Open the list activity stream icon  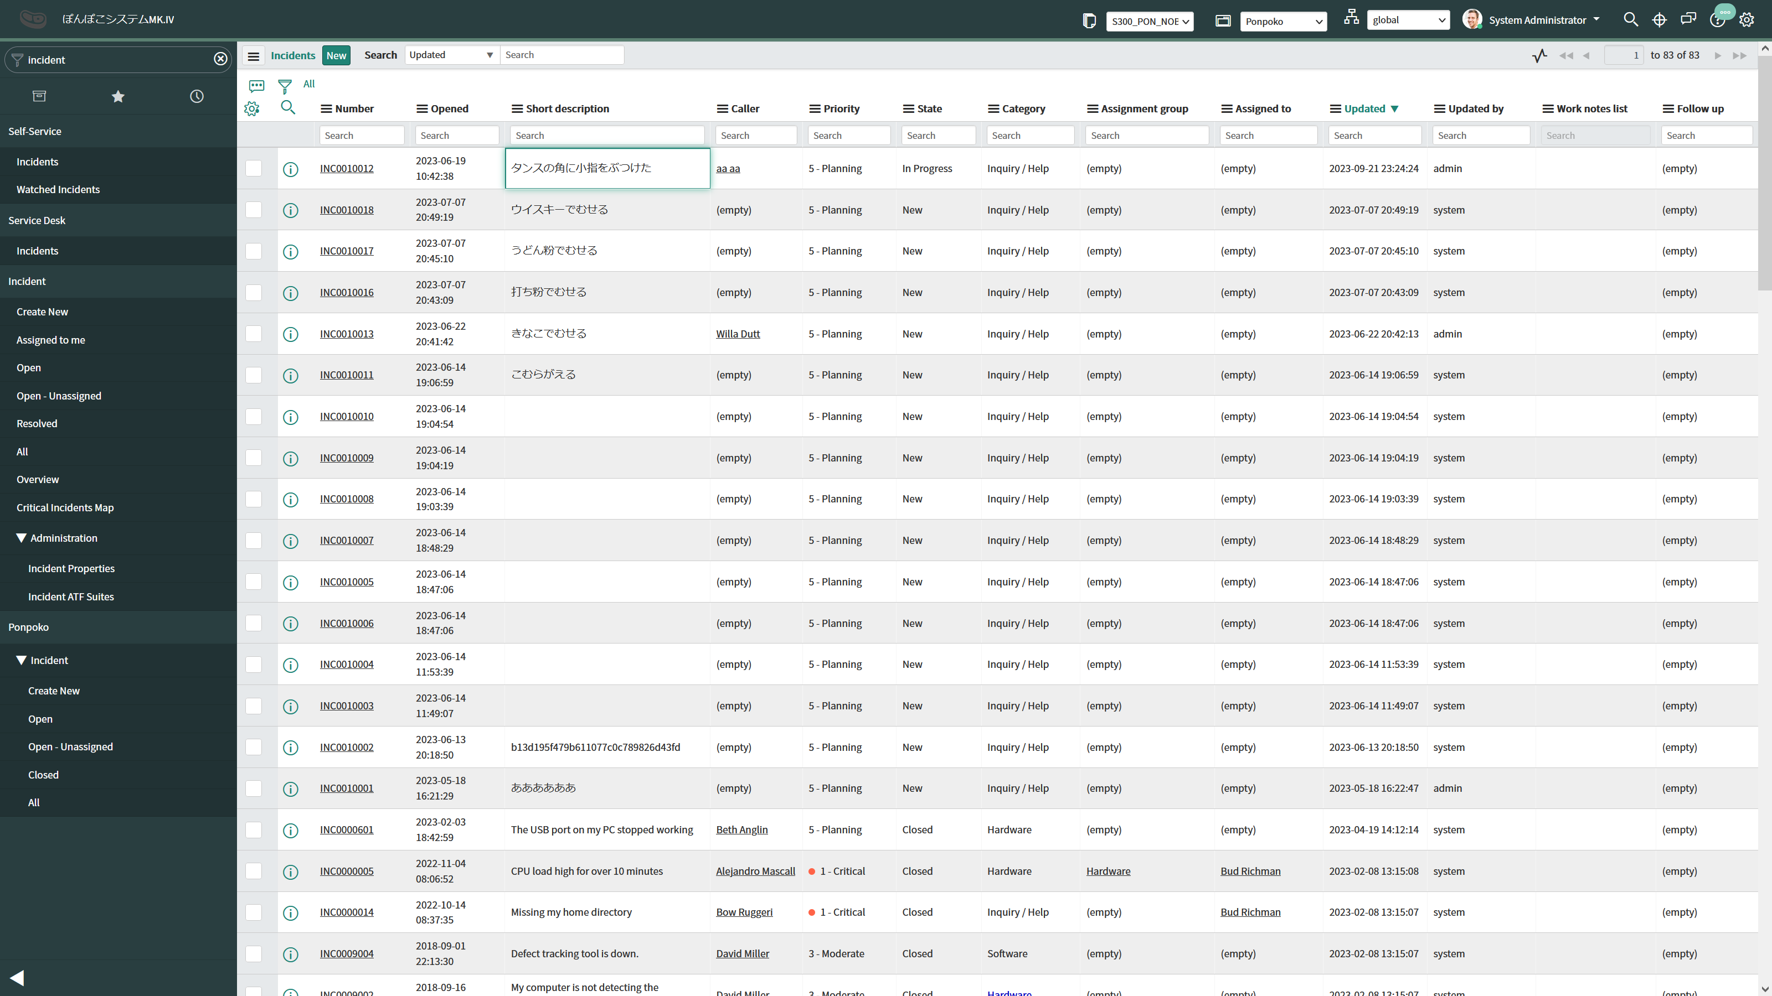256,86
